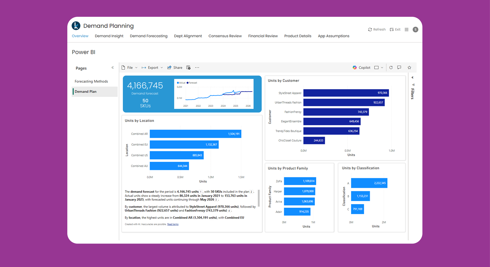Click the Refresh icon in the app header
Screen dimensions: 490x267
[370, 30]
